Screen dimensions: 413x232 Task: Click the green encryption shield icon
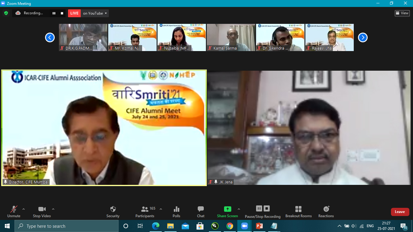6,13
